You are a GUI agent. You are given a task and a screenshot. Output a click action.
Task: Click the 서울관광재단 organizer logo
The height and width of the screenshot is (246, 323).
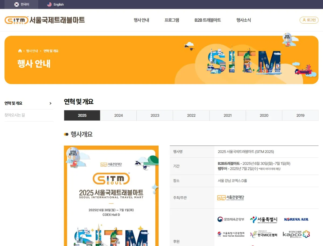coord(231,198)
